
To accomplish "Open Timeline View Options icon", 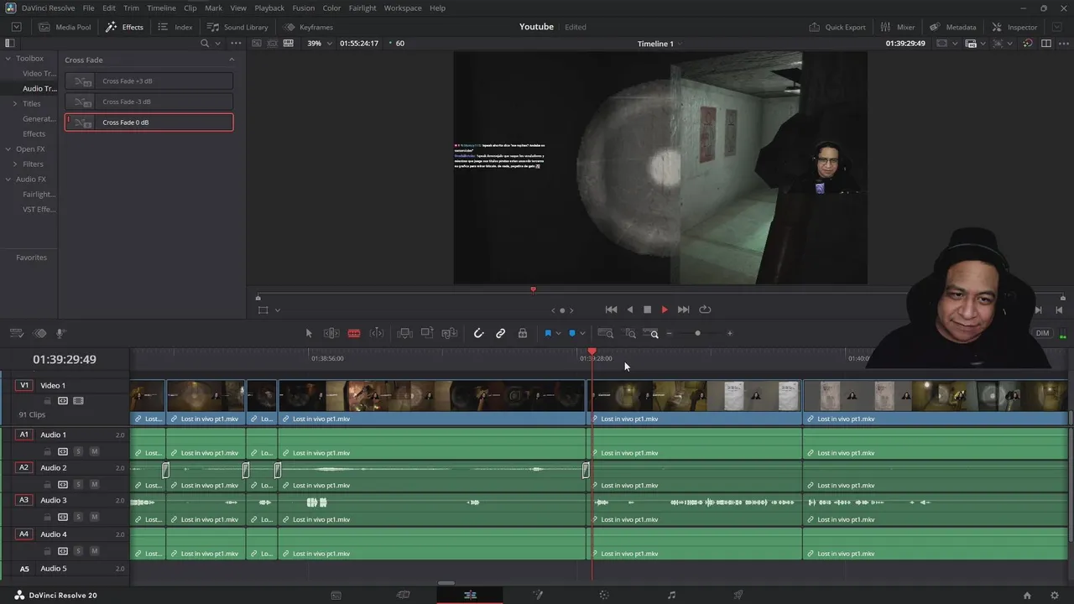I will click(x=16, y=333).
